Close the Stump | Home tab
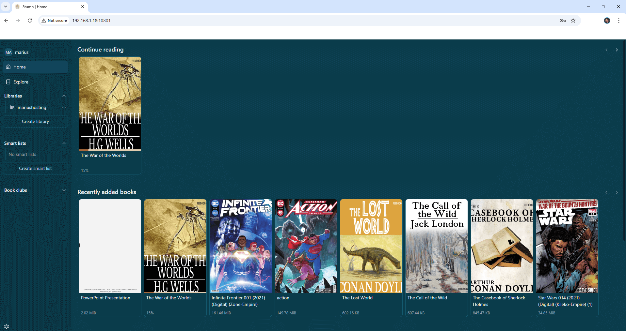 coord(83,7)
